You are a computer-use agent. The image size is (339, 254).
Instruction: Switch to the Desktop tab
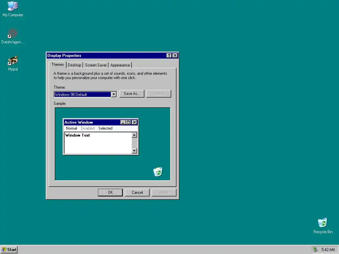pyautogui.click(x=74, y=65)
